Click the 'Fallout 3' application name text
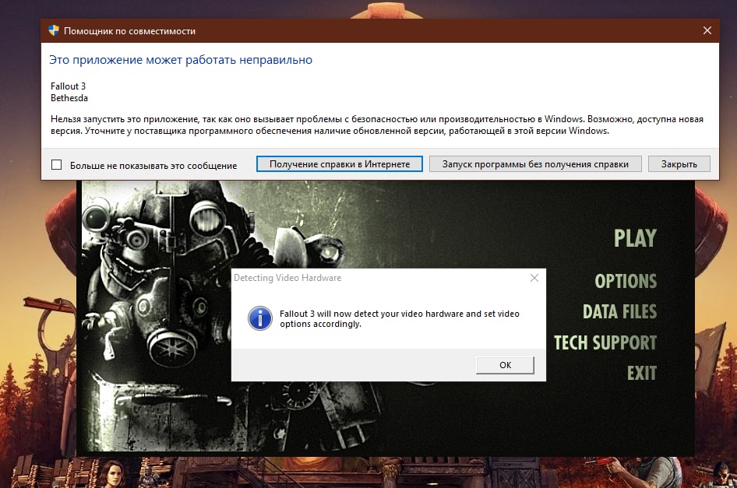Image resolution: width=737 pixels, height=488 pixels. click(x=68, y=86)
